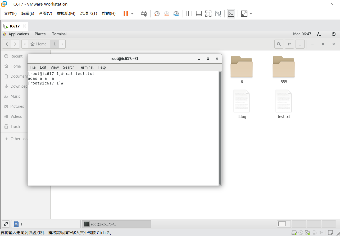Switch file manager to list view
This screenshot has height=236, width=340.
pos(289,44)
